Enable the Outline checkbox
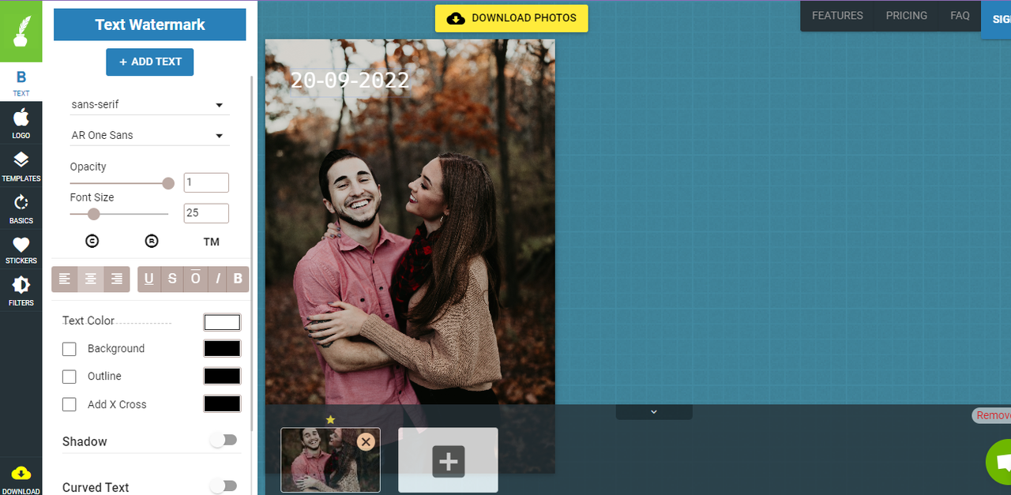This screenshot has height=495, width=1011. coord(70,377)
